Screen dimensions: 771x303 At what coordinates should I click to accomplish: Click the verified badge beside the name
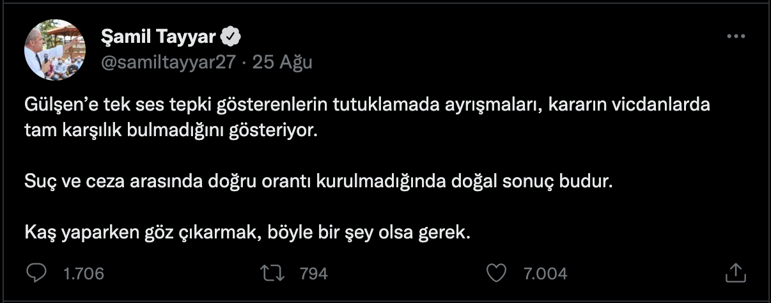click(x=231, y=37)
